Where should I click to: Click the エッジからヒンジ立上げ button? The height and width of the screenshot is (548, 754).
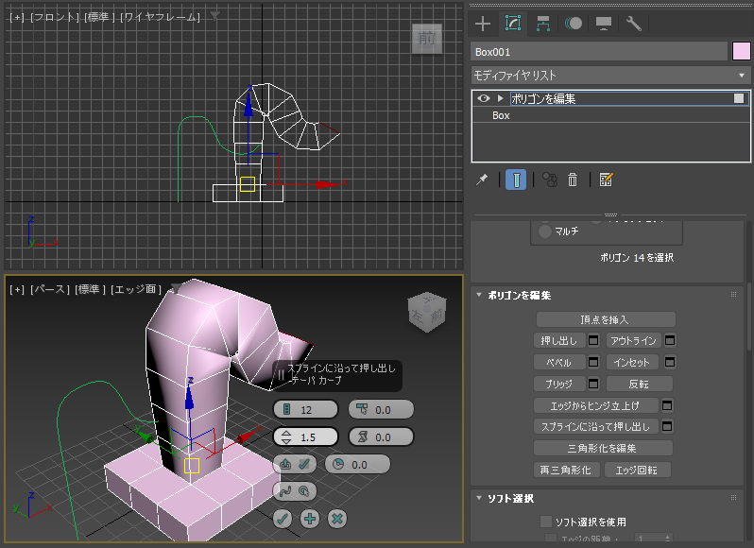click(x=596, y=405)
